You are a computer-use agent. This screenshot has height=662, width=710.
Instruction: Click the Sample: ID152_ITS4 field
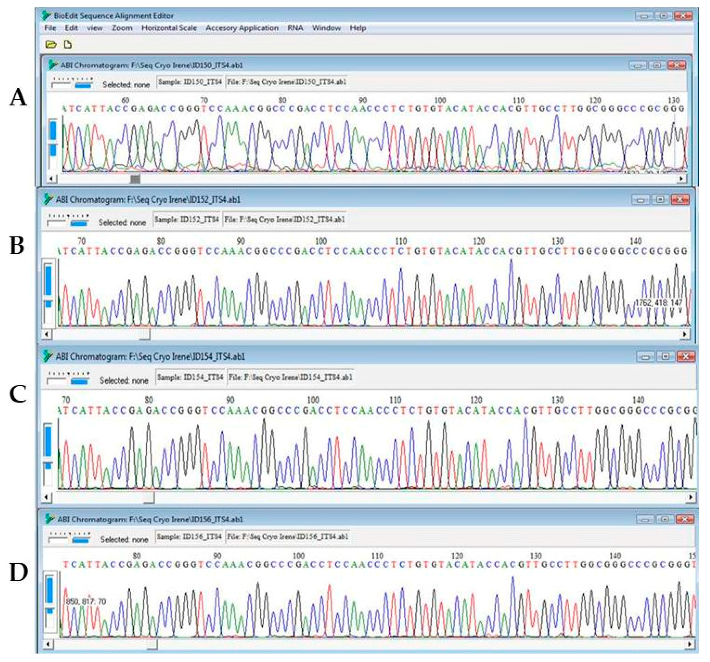click(x=187, y=219)
